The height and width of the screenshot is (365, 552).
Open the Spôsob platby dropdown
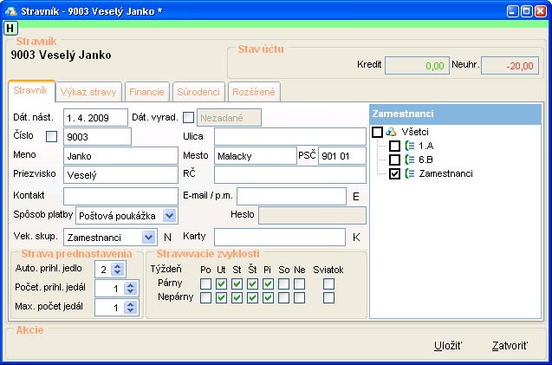[169, 216]
